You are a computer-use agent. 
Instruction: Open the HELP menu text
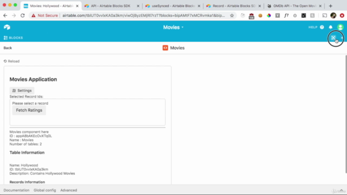tap(313, 27)
